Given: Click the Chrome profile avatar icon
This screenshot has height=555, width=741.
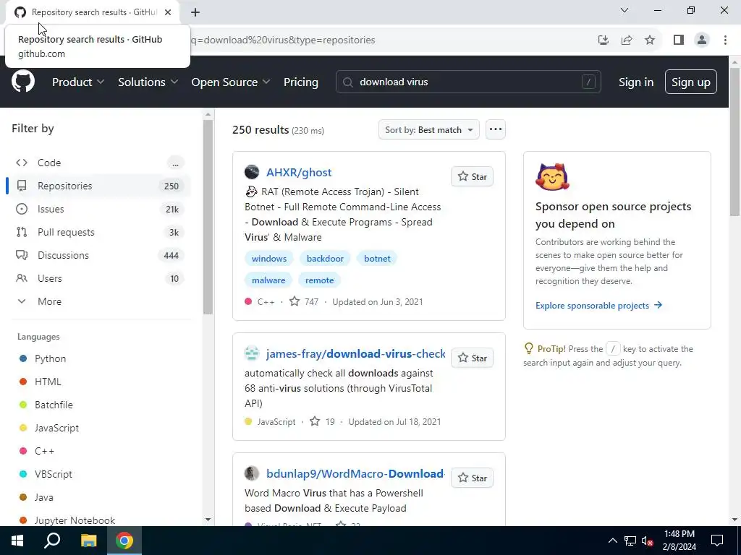Looking at the screenshot, I should [x=702, y=40].
